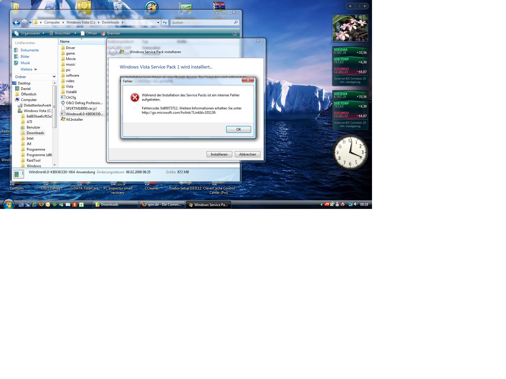Image resolution: width=506 pixels, height=379 pixels.
Task: Open Bilder favorite link
Action: (x=25, y=57)
